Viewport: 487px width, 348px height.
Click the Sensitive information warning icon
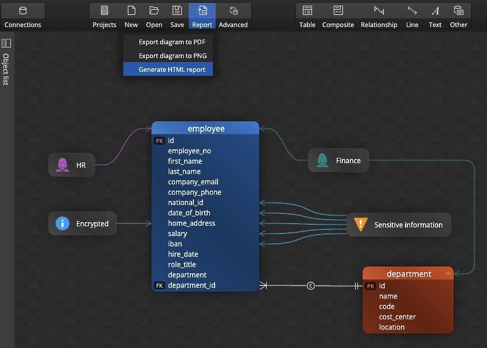[361, 224]
